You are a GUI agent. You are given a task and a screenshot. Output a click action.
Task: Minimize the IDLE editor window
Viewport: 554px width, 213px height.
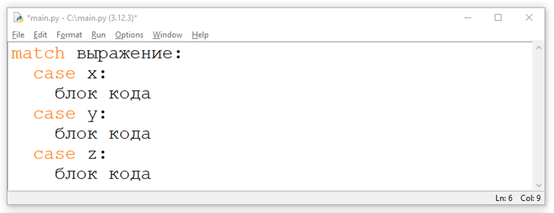(x=467, y=17)
